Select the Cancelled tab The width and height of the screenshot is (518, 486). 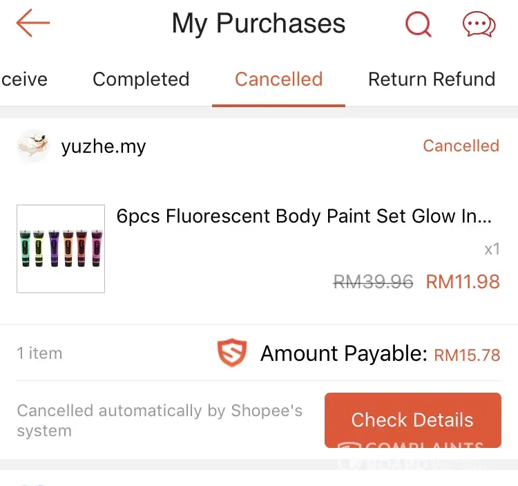point(278,80)
